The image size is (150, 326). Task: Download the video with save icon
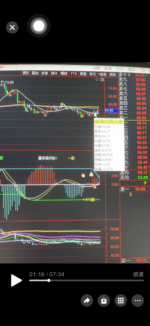(x=104, y=300)
